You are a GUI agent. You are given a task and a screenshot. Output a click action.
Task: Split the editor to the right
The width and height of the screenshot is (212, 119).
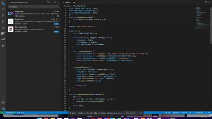(206, 2)
